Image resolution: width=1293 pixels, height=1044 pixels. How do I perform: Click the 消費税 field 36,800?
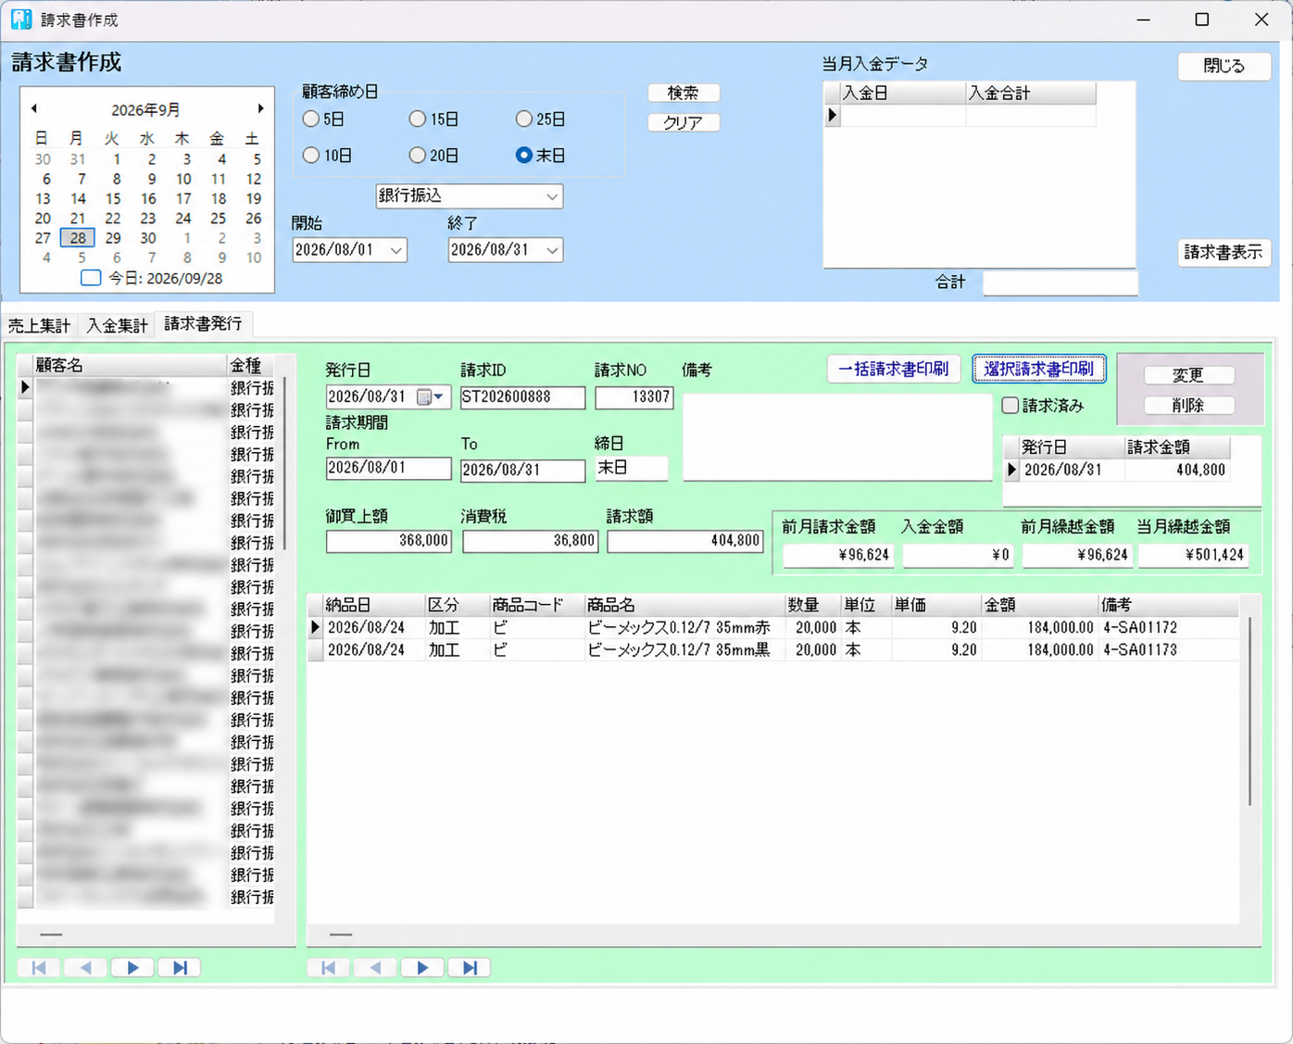(531, 541)
